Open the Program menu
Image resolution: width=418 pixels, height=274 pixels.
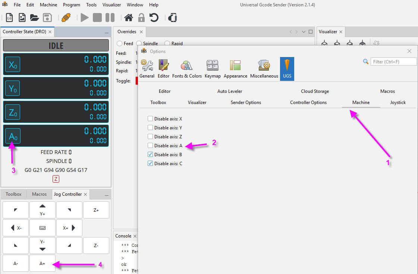tap(72, 5)
